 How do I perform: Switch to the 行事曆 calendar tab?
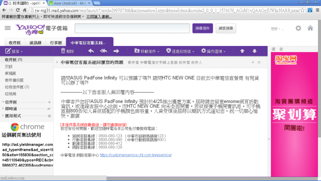tap(56, 42)
